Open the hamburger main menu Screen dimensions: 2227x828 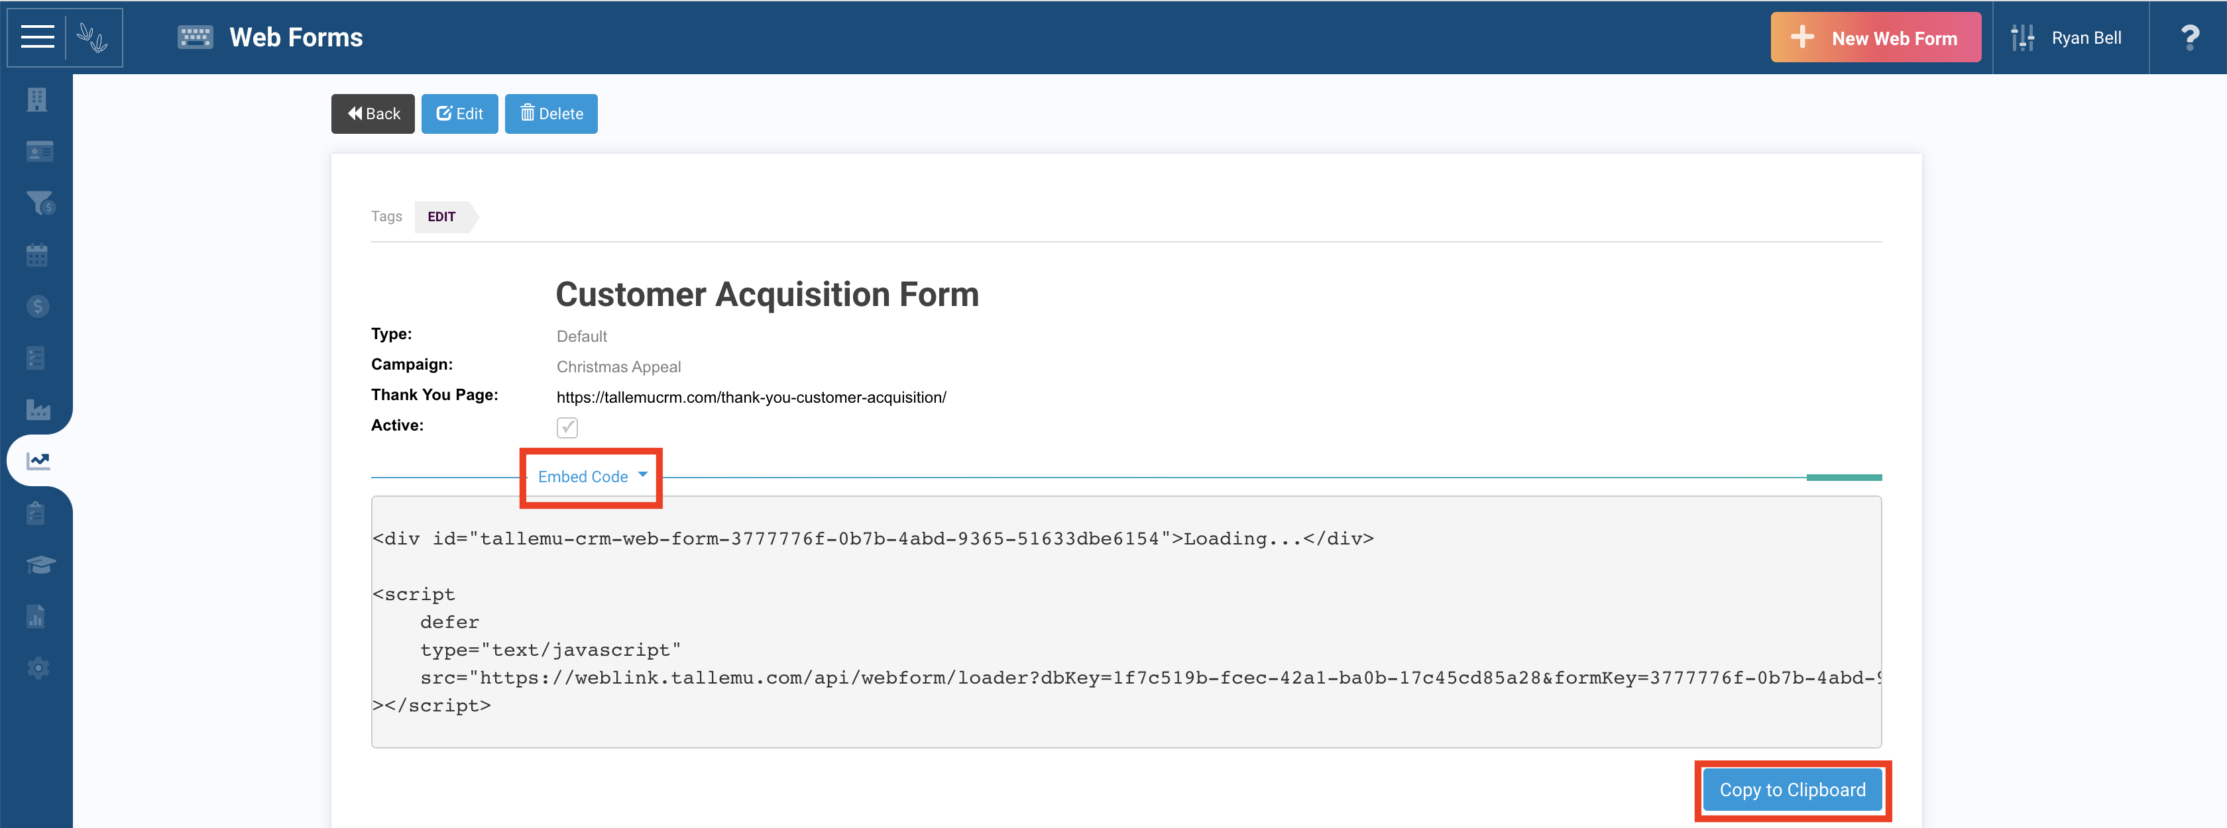tap(37, 37)
